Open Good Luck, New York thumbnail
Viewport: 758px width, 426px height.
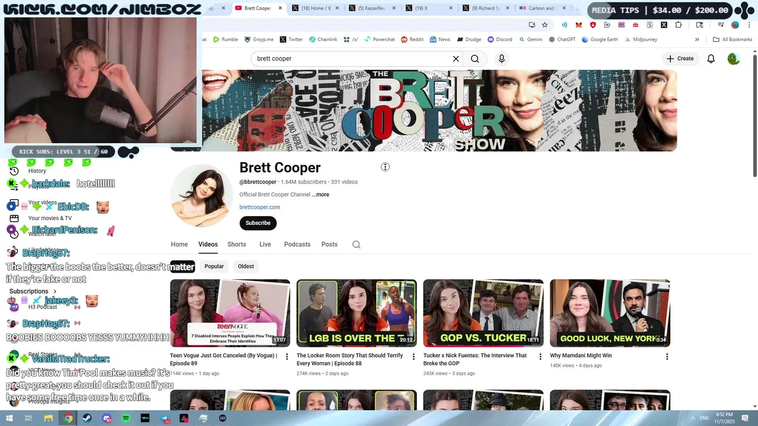(610, 313)
